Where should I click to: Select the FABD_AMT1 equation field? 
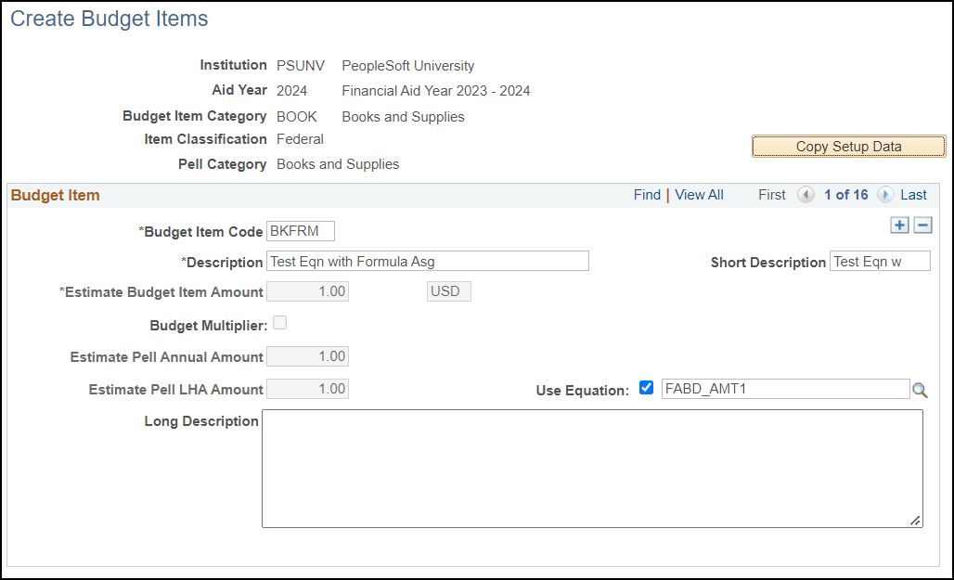pos(784,389)
